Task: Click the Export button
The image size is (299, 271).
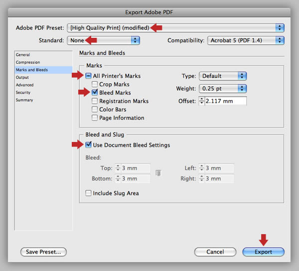Action: click(x=263, y=252)
